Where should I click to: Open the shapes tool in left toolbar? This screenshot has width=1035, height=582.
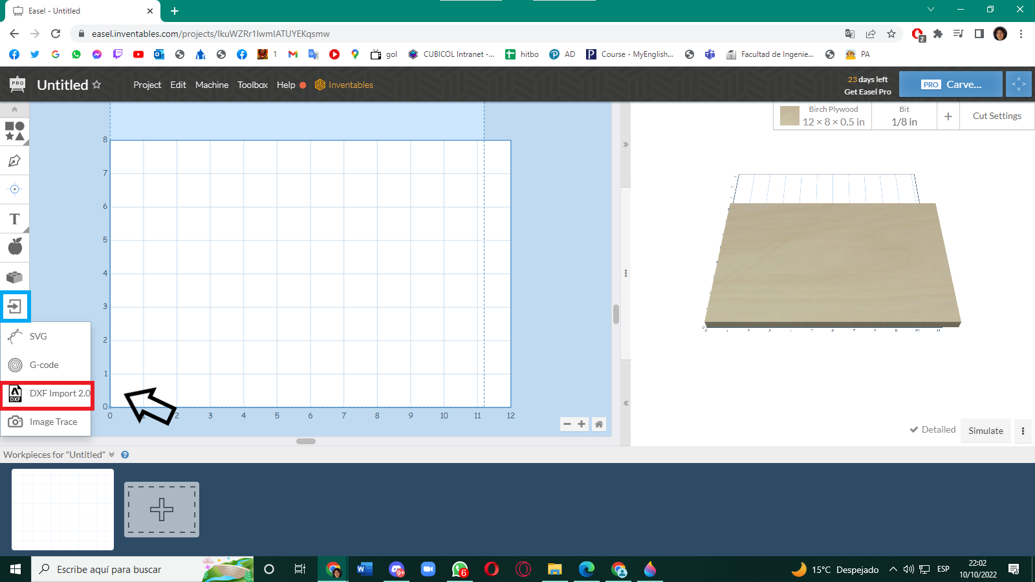point(14,131)
